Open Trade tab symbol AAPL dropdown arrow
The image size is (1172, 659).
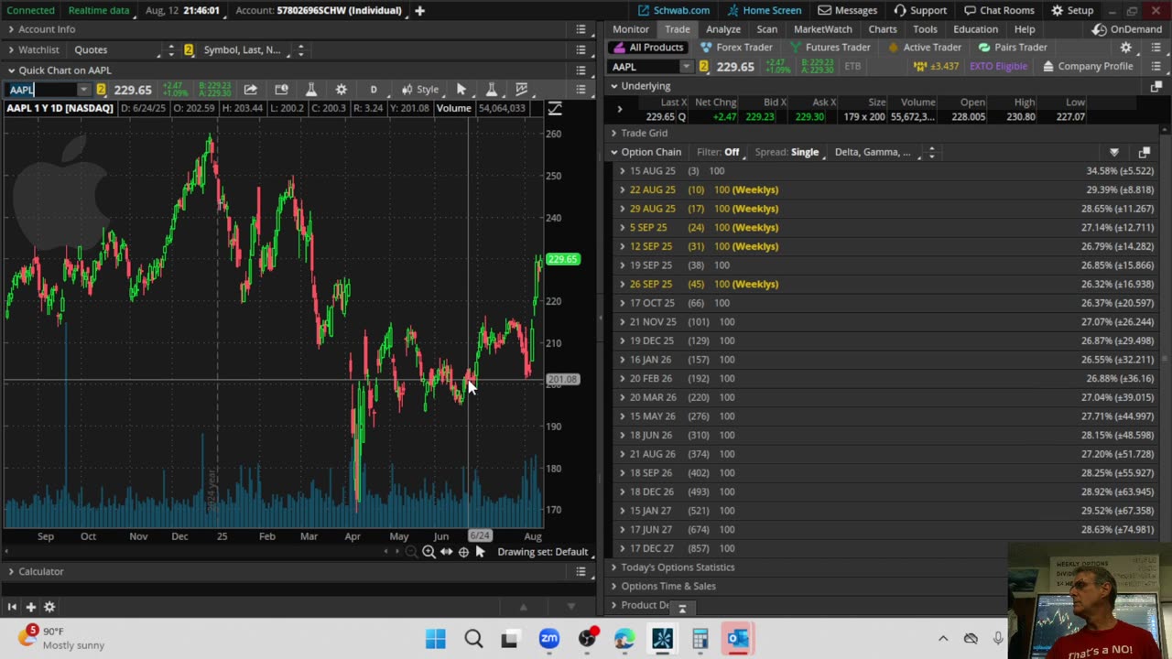pyautogui.click(x=686, y=67)
